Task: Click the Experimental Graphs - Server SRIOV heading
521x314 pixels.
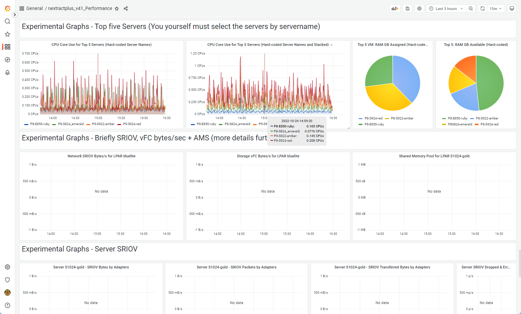Action: coord(79,249)
